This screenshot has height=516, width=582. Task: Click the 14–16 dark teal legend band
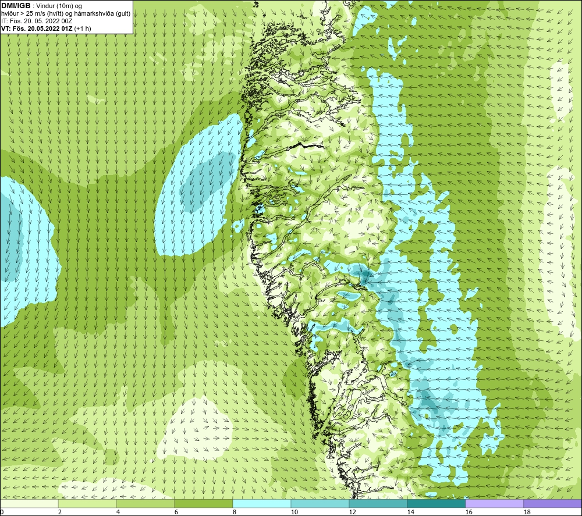[436, 503]
